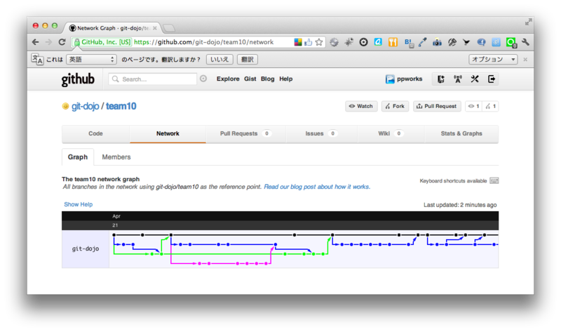
Task: Open the Wiki tab
Action: tap(391, 133)
